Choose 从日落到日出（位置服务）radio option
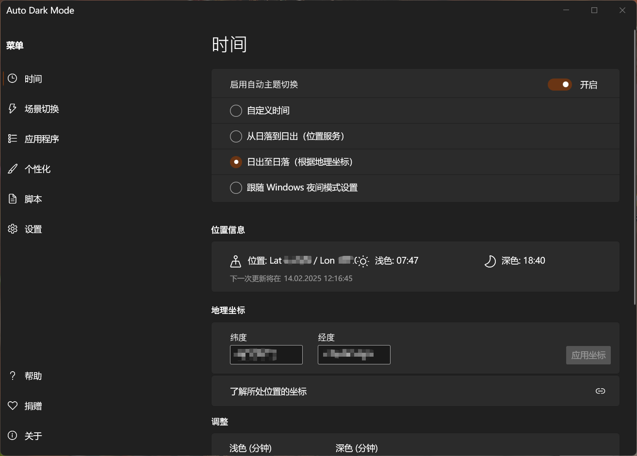 click(x=236, y=137)
